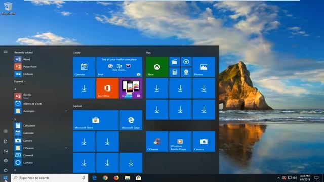Open Documents from the Start rail
324x182 pixels.
click(6, 141)
